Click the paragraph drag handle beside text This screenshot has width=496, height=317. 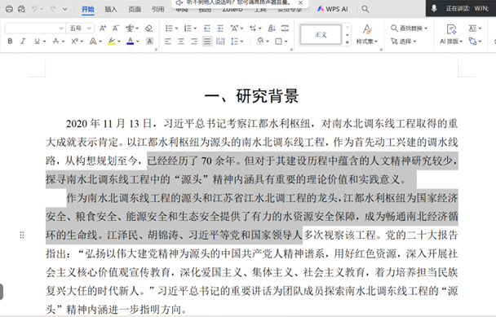point(22,235)
